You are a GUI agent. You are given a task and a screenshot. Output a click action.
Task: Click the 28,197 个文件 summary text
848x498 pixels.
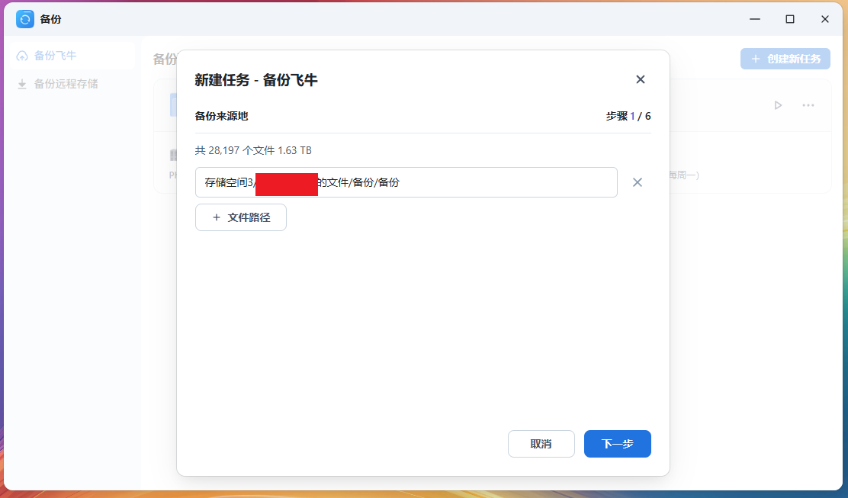253,150
